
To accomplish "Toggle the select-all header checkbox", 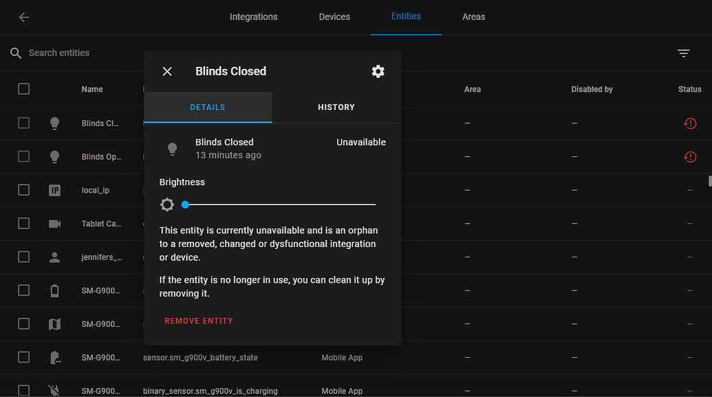I will tap(23, 89).
